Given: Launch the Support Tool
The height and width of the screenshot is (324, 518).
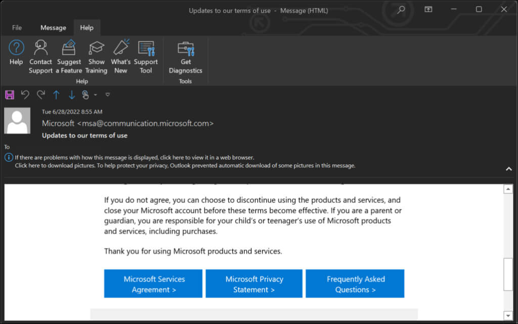Looking at the screenshot, I should pos(146,57).
